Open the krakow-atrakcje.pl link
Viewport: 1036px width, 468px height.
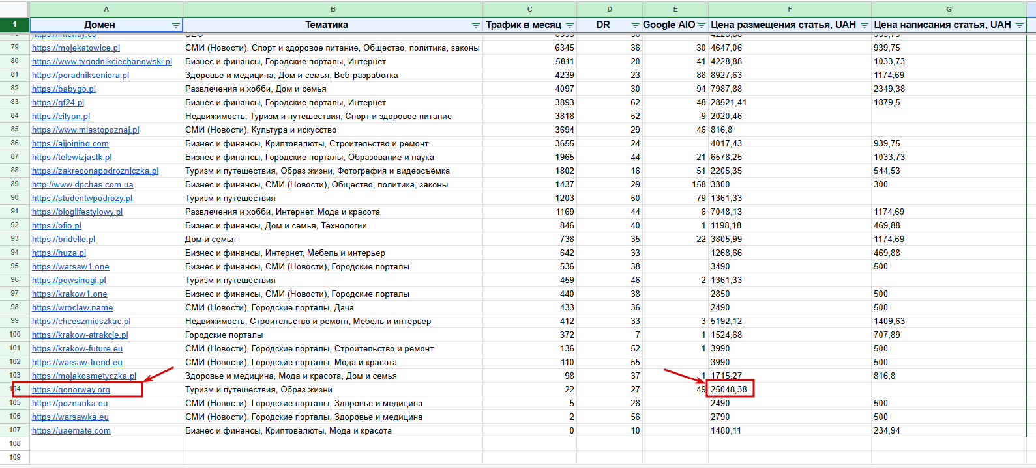tap(80, 335)
